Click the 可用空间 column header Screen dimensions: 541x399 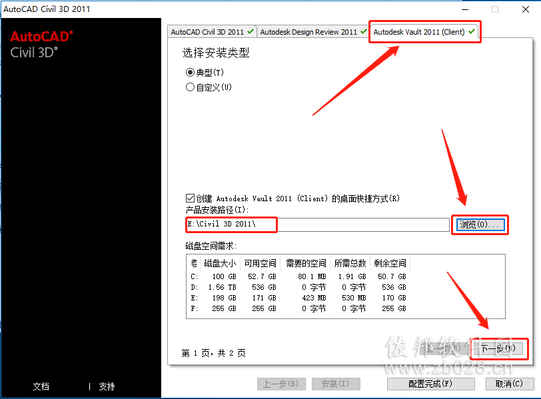(x=260, y=263)
